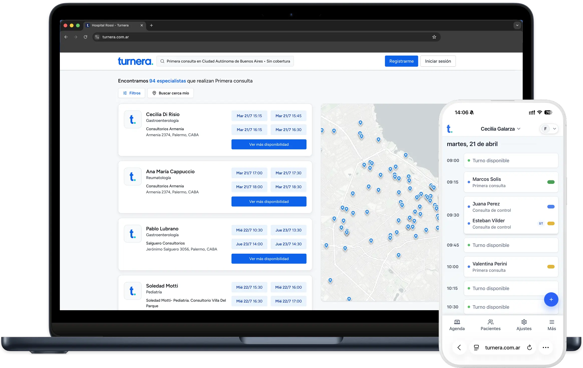The height and width of the screenshot is (368, 583).
Task: Select the 09:45 Turno disponible slot
Action: [x=511, y=245]
